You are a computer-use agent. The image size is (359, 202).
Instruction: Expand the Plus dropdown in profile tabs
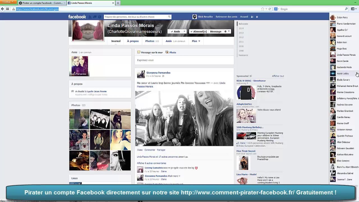[x=196, y=41]
